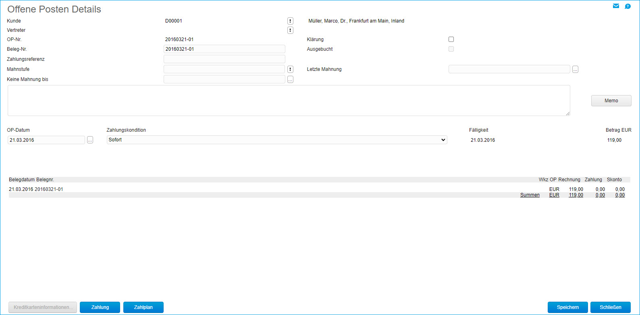
Task: Click the Summen link in the table
Action: (530, 195)
